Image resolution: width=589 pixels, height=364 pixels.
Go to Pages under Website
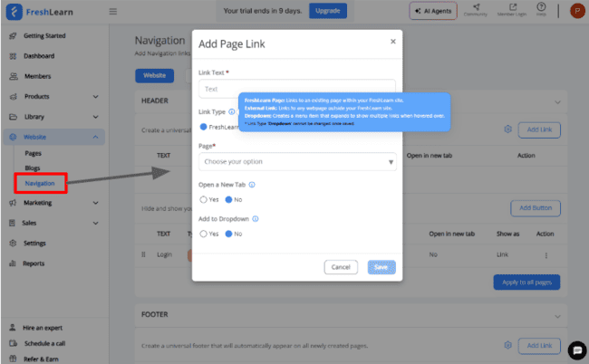[x=33, y=154]
